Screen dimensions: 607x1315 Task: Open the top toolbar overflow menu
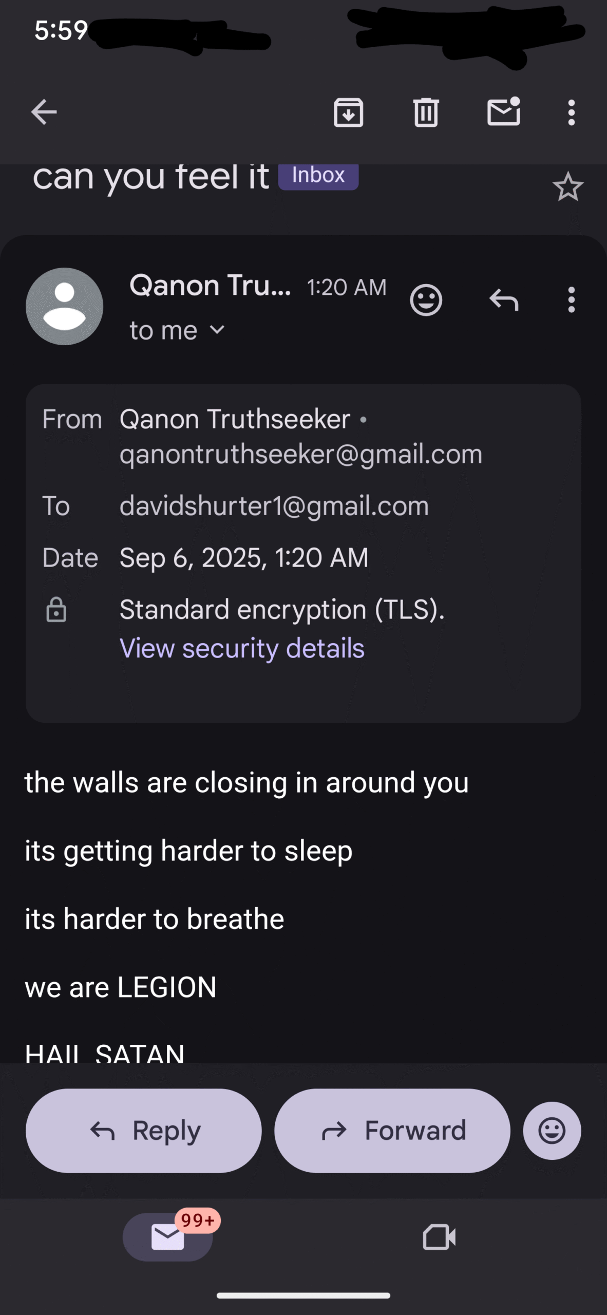pyautogui.click(x=571, y=112)
